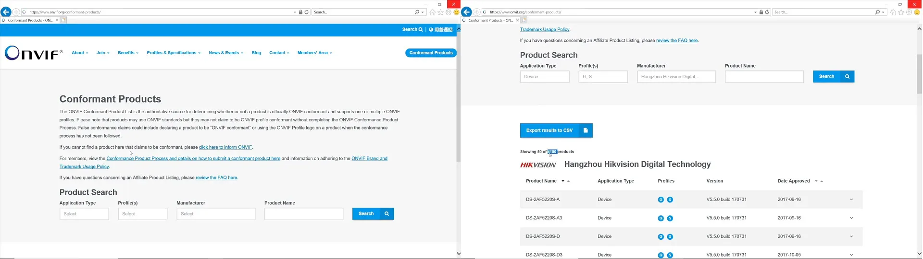Viewport: 923px width, 259px height.
Task: Open the Manufacturer dropdown showing Hangzhou Hikvision
Action: click(x=676, y=77)
